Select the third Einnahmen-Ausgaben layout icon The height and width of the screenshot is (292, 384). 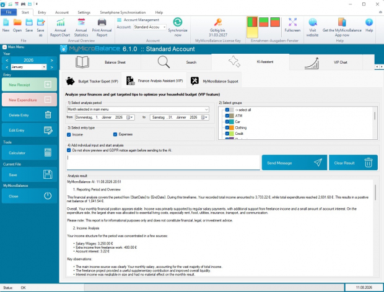pyautogui.click(x=275, y=22)
